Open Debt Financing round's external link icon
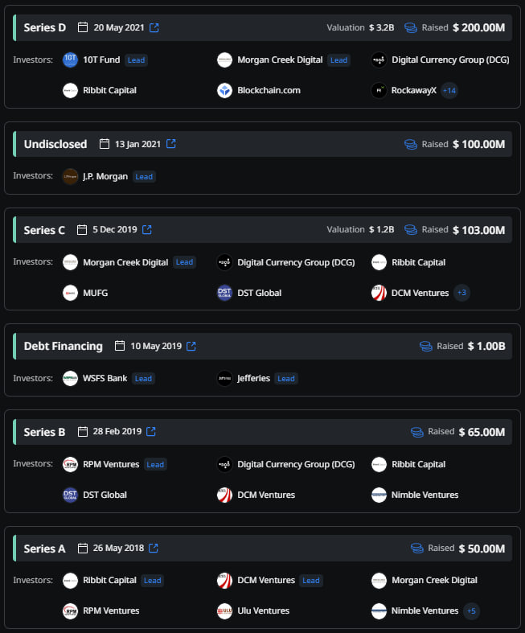The image size is (525, 633). coord(191,346)
